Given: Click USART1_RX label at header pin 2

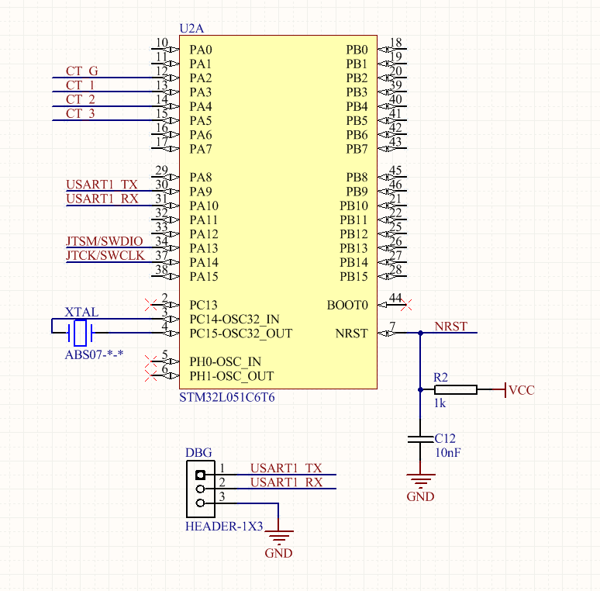Looking at the screenshot, I should pyautogui.click(x=286, y=482).
